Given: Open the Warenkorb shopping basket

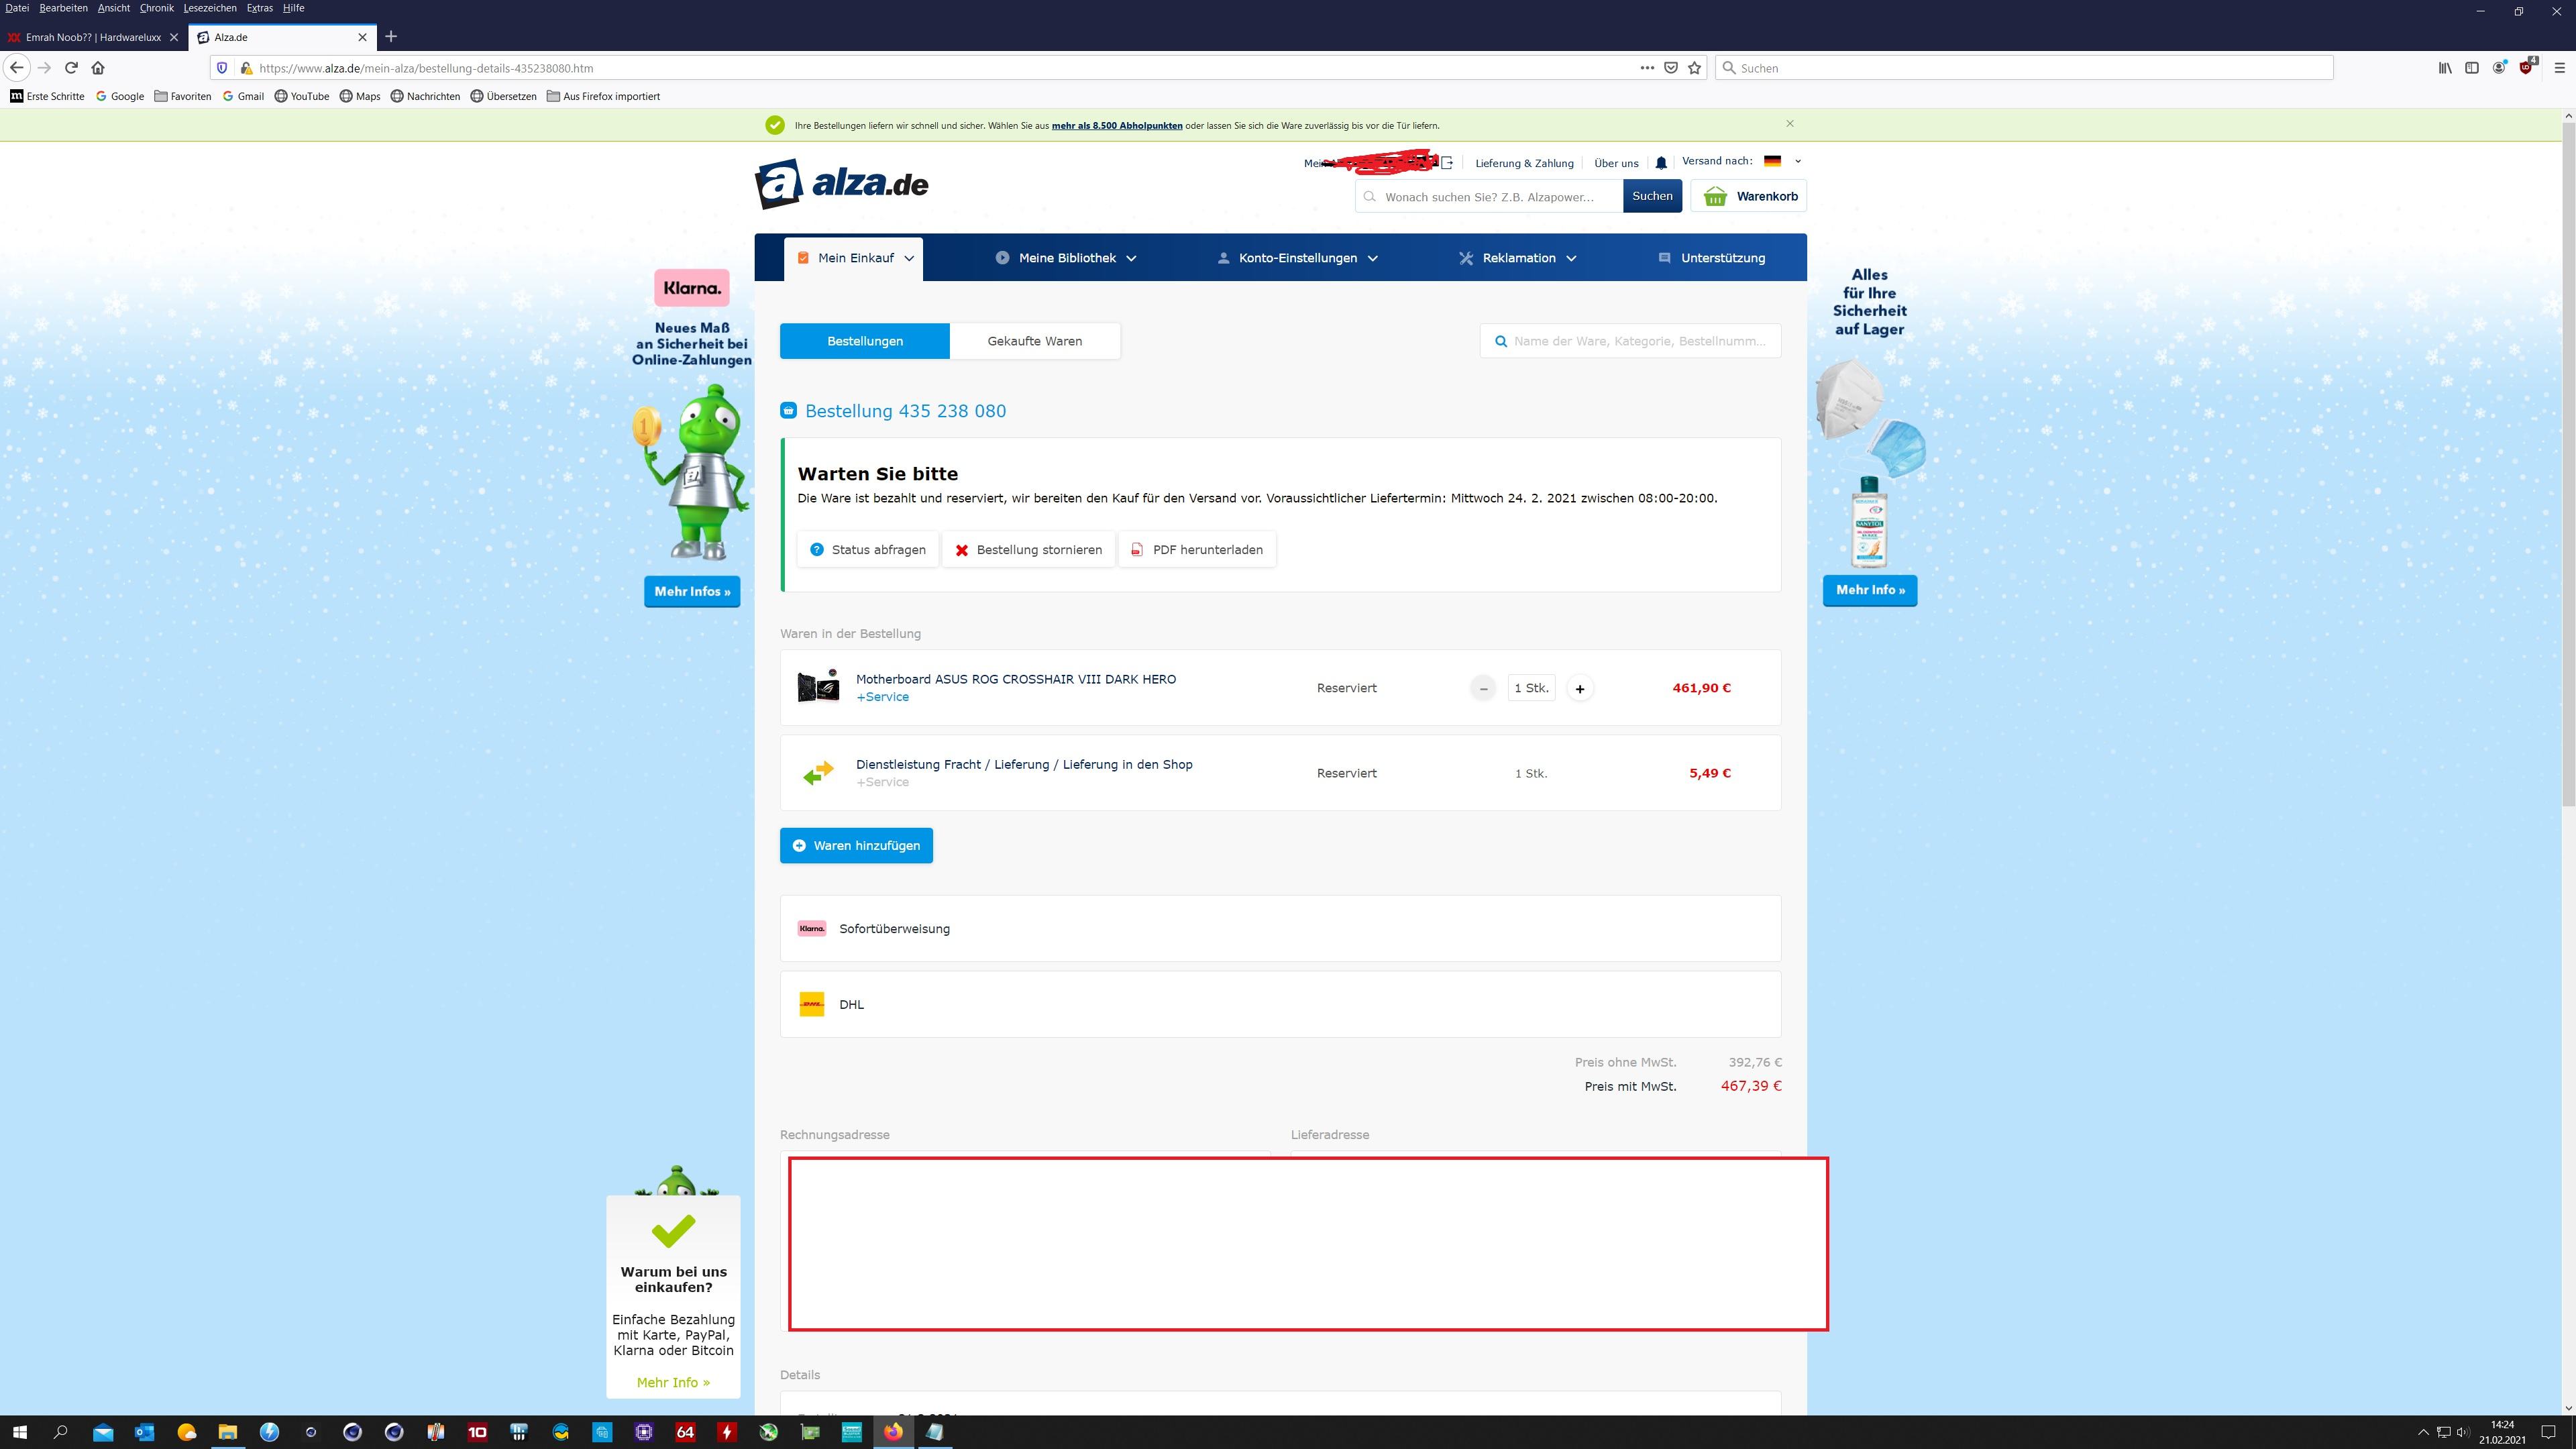Looking at the screenshot, I should coord(1748,196).
